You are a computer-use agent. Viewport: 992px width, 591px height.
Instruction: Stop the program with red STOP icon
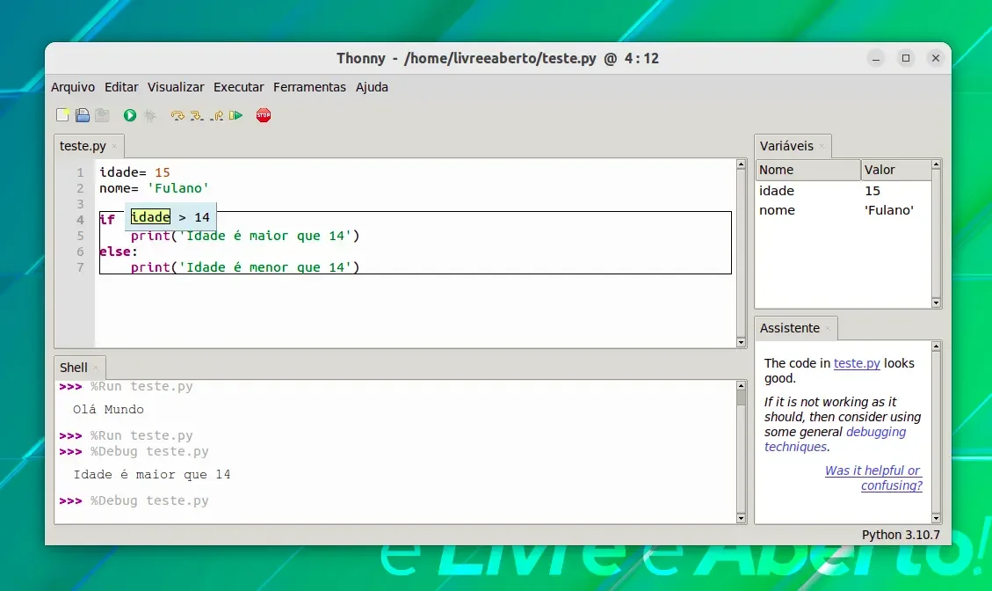pyautogui.click(x=264, y=115)
